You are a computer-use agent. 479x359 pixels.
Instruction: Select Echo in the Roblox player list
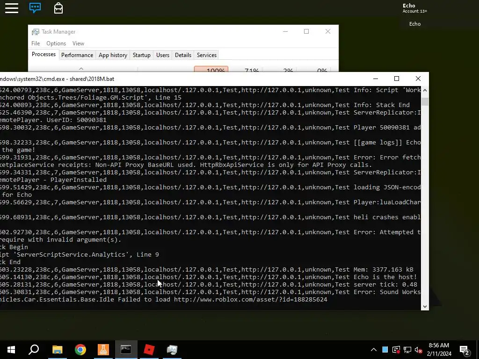click(x=414, y=24)
